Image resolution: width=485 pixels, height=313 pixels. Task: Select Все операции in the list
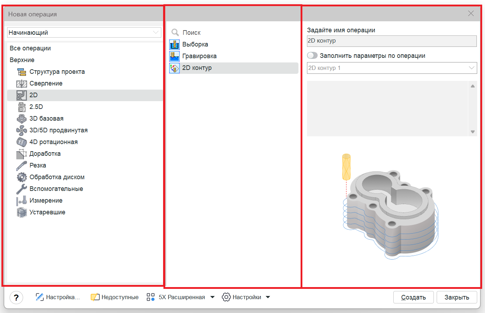pyautogui.click(x=30, y=48)
